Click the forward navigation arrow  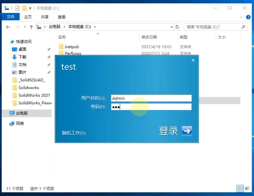pos(17,27)
